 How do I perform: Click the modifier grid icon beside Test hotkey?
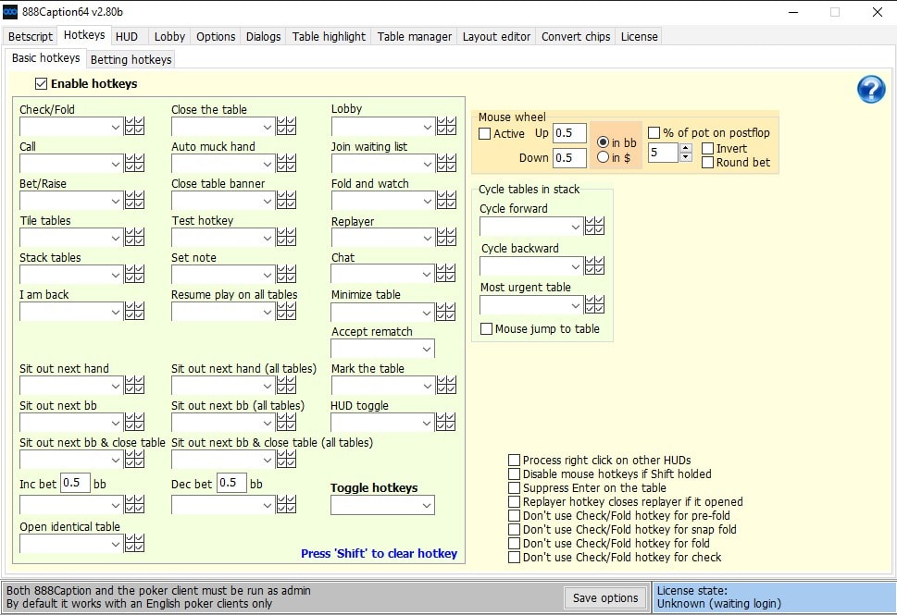[x=286, y=237]
